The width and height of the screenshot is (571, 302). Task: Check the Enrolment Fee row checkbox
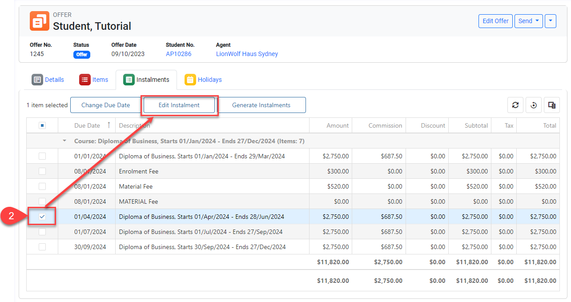coord(42,171)
